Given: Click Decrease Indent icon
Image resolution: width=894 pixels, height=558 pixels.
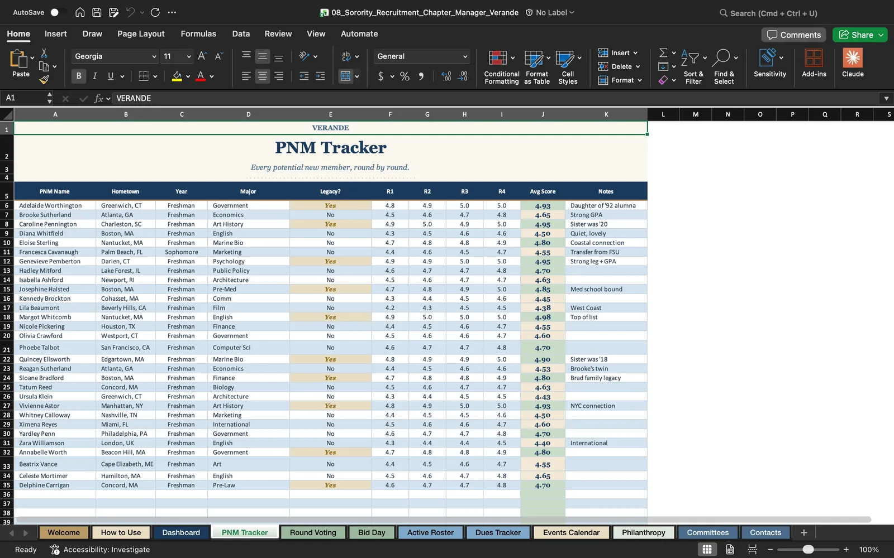Looking at the screenshot, I should pos(304,76).
